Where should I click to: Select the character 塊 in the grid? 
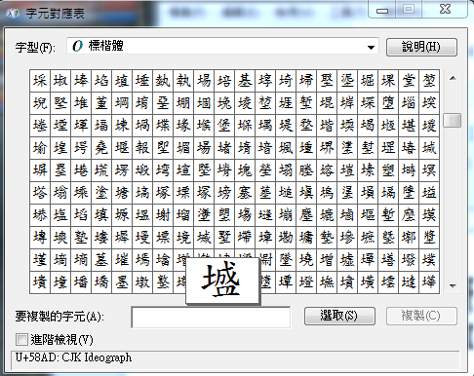click(x=245, y=170)
